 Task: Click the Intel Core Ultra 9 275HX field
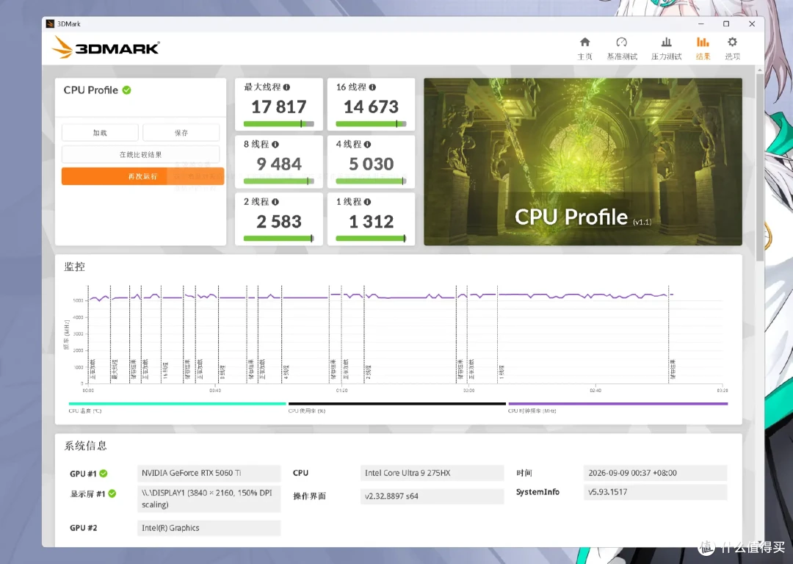click(x=432, y=473)
